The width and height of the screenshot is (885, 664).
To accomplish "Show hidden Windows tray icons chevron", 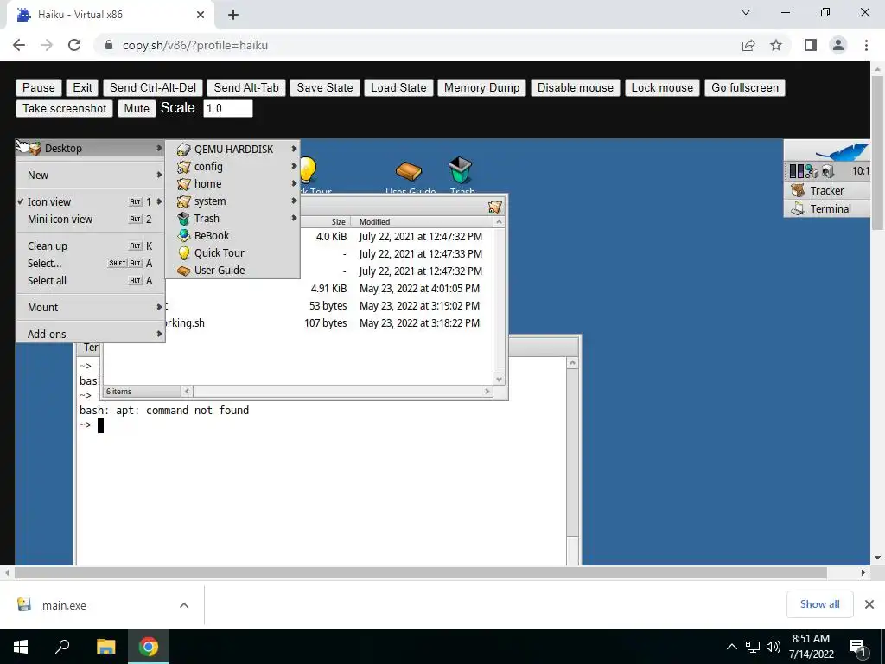I will [x=731, y=647].
